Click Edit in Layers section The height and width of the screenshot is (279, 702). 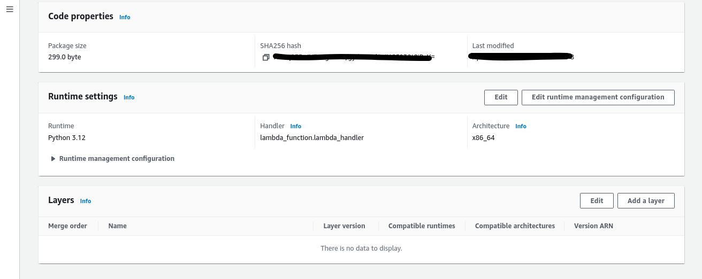pyautogui.click(x=597, y=201)
